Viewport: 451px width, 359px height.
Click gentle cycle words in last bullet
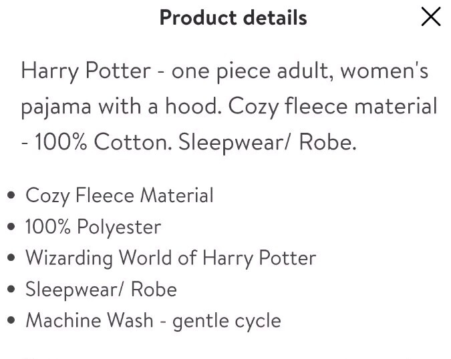click(227, 321)
